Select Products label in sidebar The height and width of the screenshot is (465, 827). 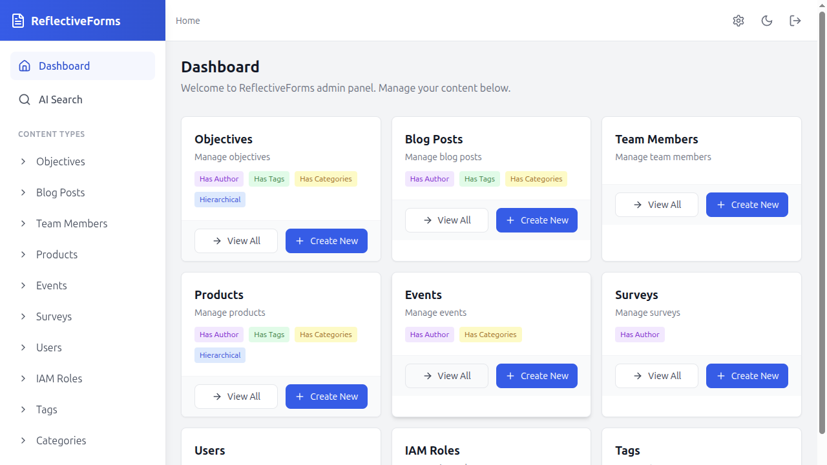[x=57, y=254]
